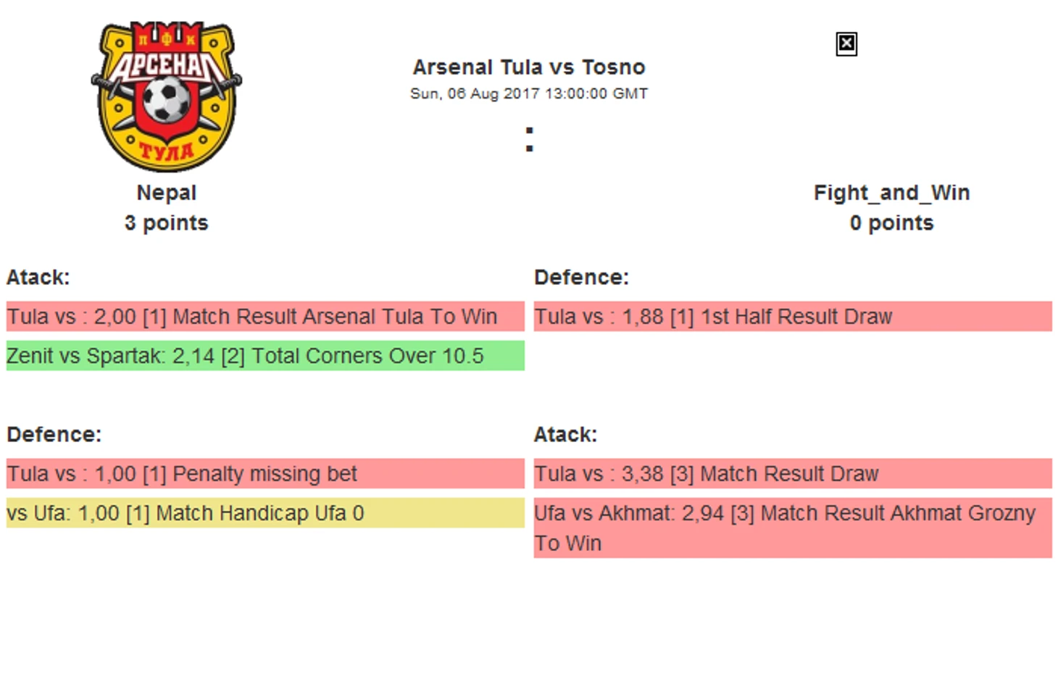The image size is (1058, 695).
Task: Click the score colon separator
Action: [x=529, y=140]
